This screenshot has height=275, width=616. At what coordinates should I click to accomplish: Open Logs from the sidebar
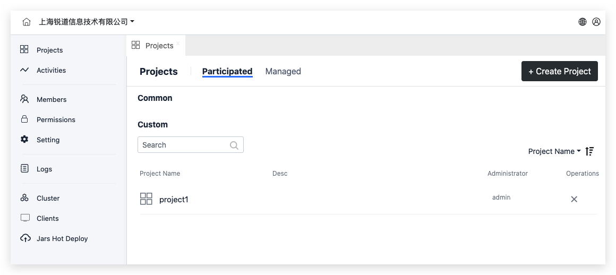[x=44, y=169]
